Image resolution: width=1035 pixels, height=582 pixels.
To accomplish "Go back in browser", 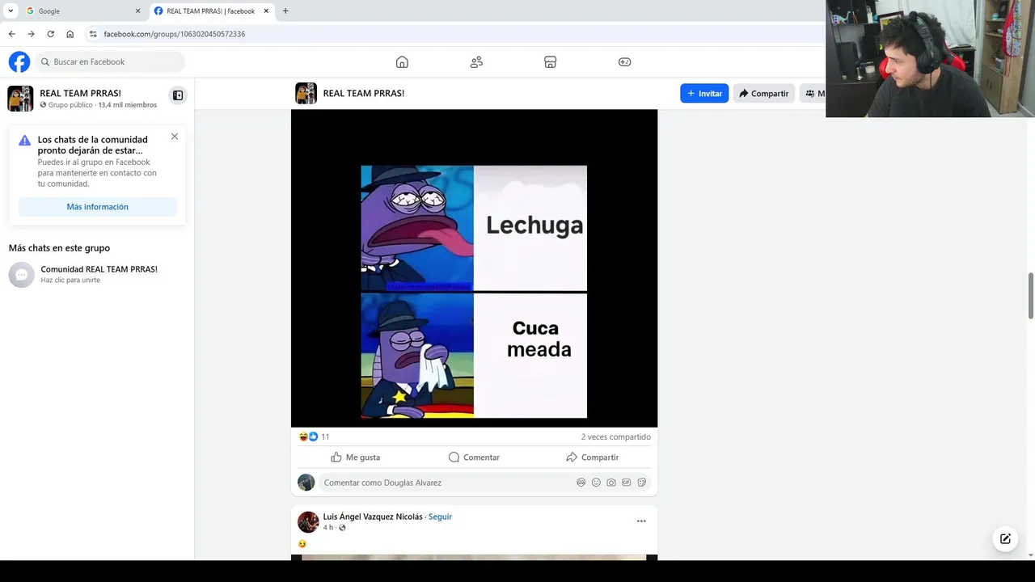I will click(11, 34).
